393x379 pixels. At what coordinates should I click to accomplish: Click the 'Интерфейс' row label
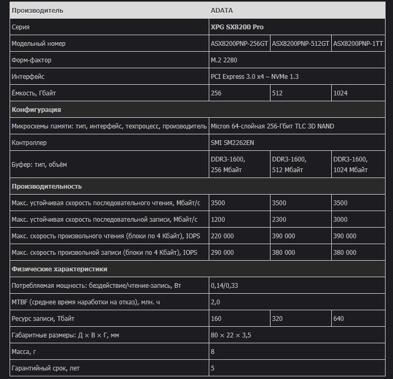(28, 77)
